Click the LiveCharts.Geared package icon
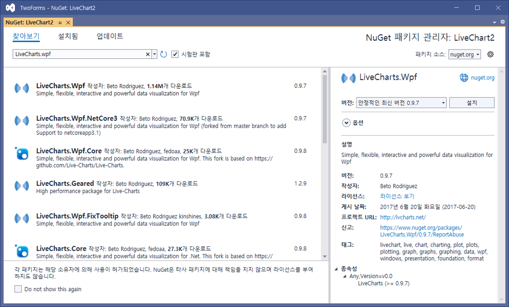Viewport: 509px width, 307px height. [x=22, y=186]
